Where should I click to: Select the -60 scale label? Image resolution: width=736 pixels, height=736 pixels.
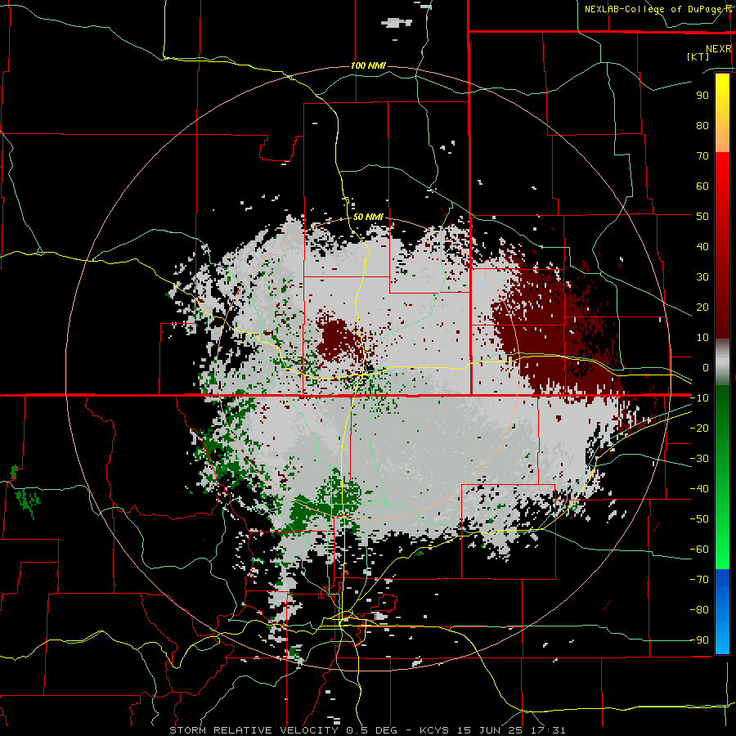point(699,550)
